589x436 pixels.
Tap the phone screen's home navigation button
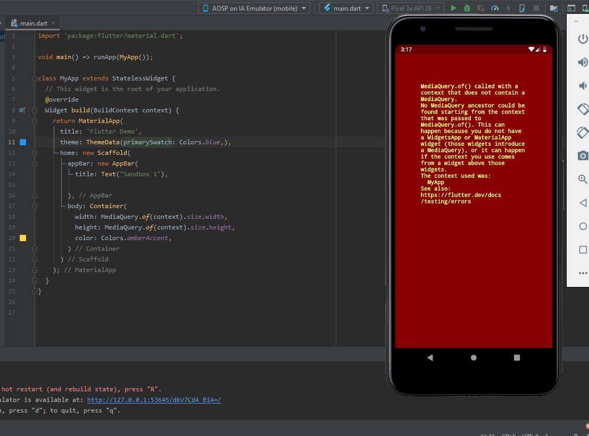(474, 357)
